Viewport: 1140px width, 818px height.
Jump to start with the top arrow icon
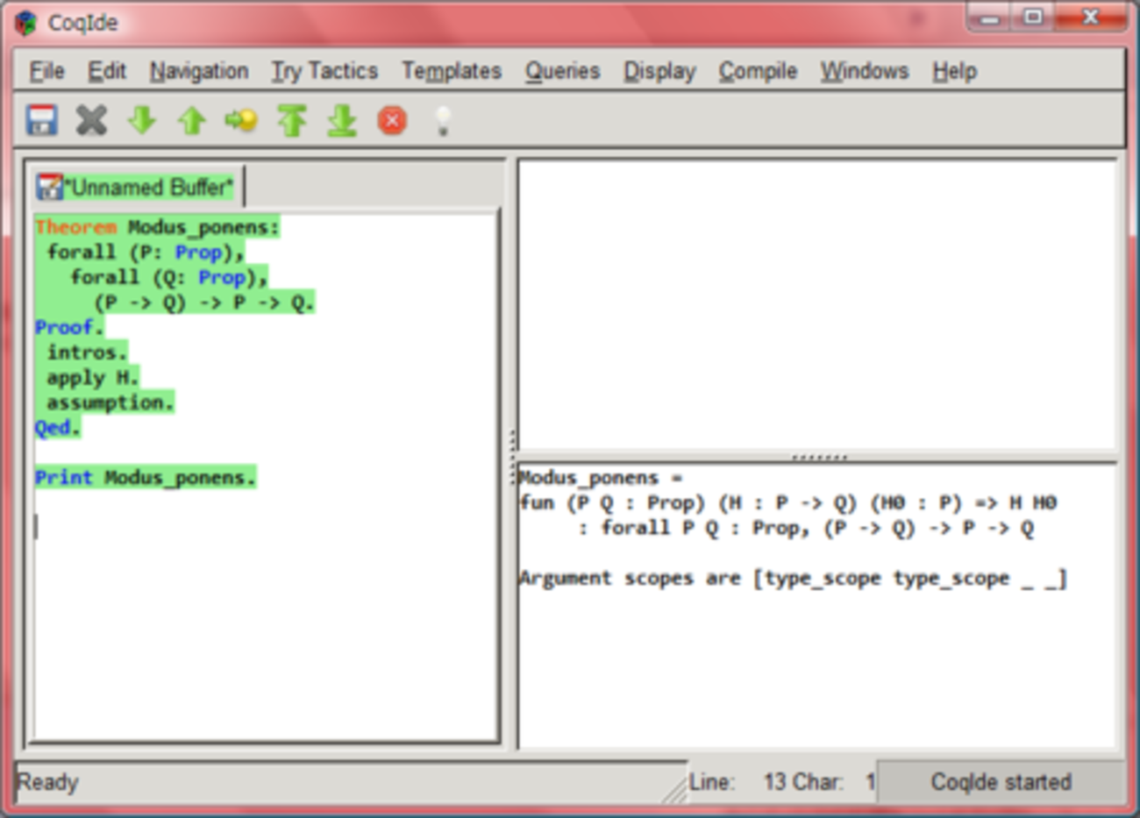point(292,120)
